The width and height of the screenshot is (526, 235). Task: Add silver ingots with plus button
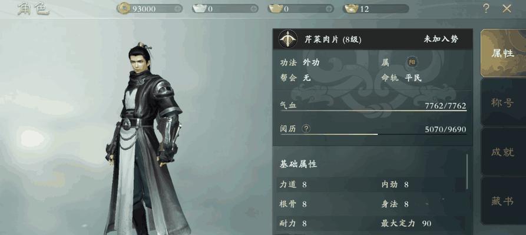[x=254, y=8]
